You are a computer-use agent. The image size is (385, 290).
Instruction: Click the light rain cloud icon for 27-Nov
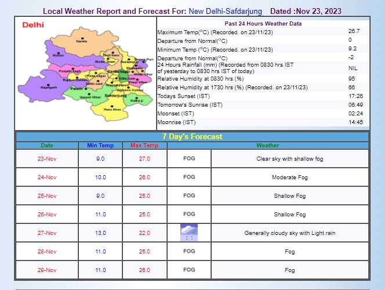tap(189, 233)
